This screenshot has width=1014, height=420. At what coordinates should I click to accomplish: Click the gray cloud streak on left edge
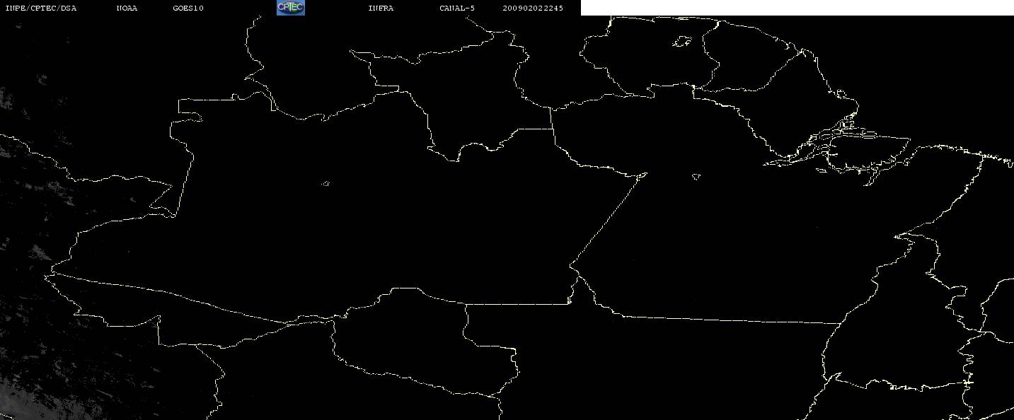coord(35,256)
